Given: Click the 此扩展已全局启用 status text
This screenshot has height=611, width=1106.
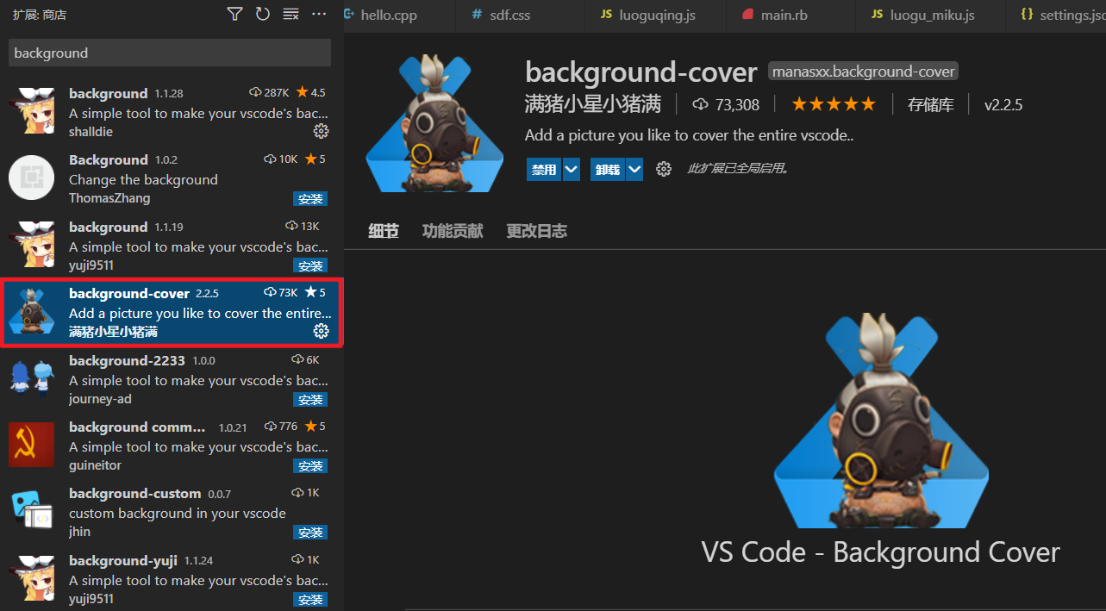Looking at the screenshot, I should [x=737, y=169].
